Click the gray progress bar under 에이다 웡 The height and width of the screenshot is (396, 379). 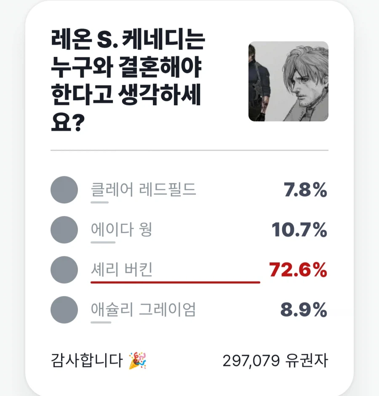coord(103,242)
